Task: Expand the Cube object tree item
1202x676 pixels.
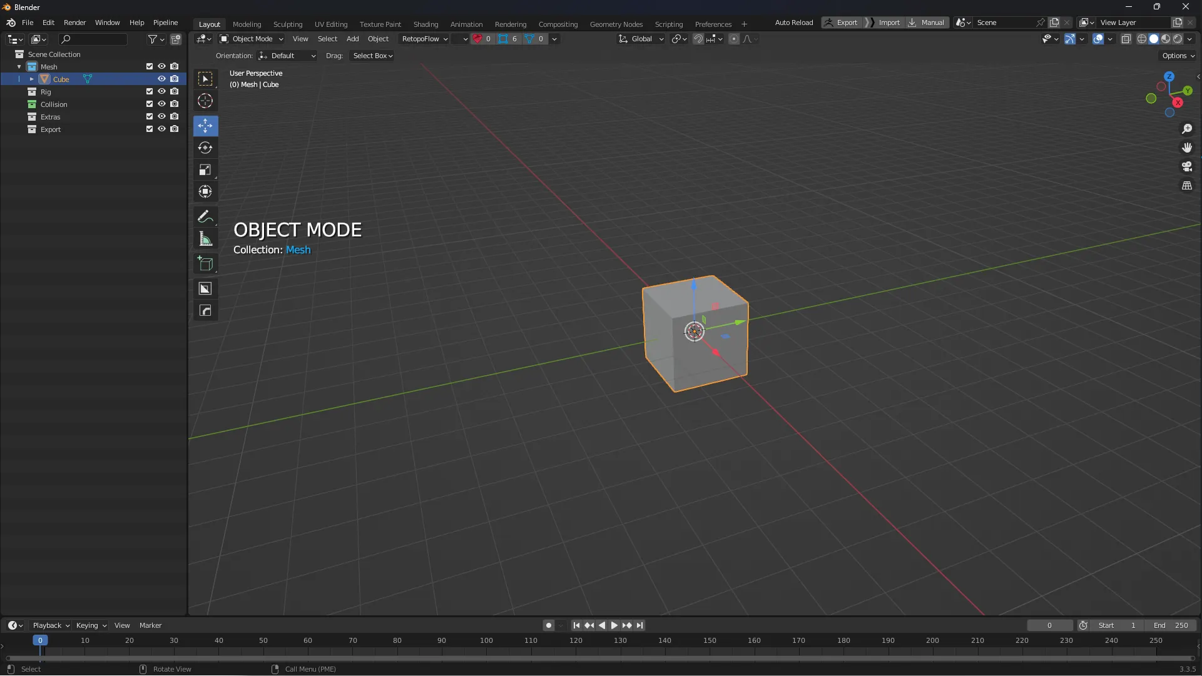Action: coord(31,79)
